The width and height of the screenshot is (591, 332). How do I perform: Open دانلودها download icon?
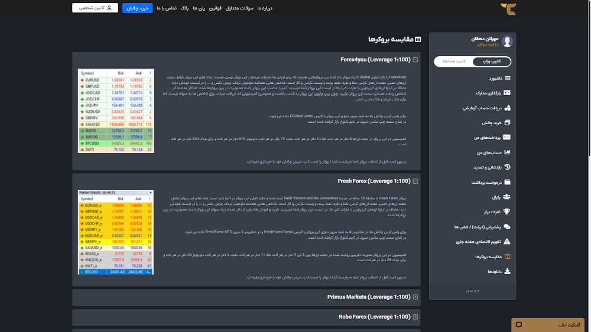(507, 271)
